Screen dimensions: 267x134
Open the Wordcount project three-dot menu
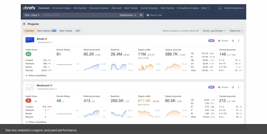point(239,87)
